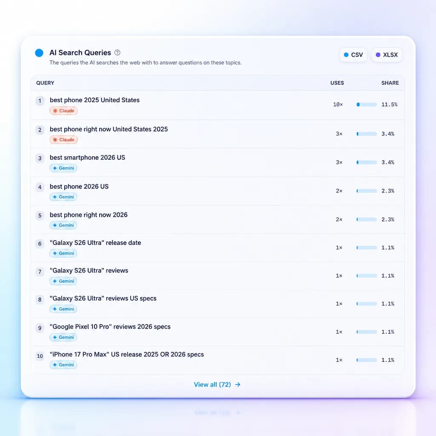436x436 pixels.
Task: Select query "best phone 2025 United States"
Action: click(95, 100)
